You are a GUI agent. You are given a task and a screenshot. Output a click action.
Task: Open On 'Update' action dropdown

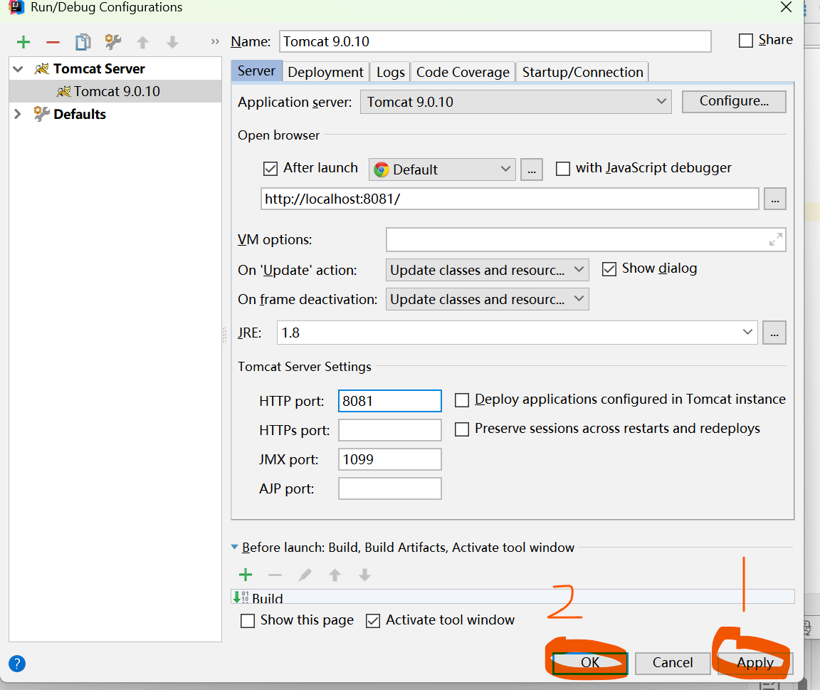tap(487, 270)
